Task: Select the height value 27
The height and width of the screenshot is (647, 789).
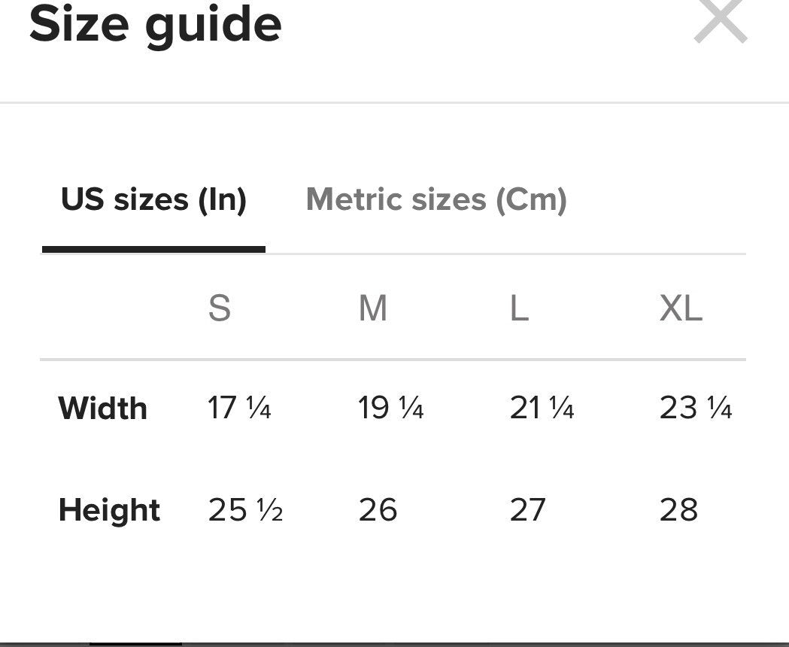Action: pos(528,509)
